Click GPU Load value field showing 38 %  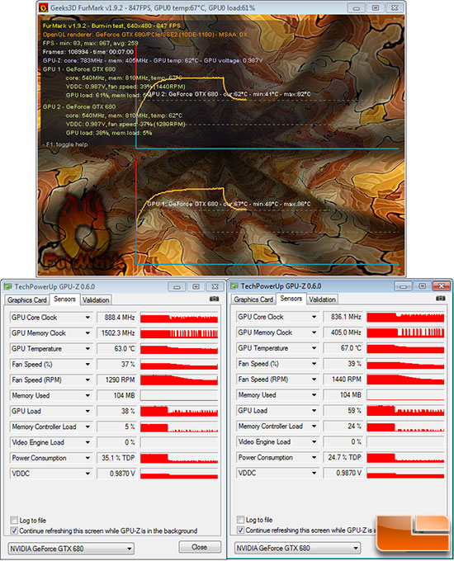[116, 411]
